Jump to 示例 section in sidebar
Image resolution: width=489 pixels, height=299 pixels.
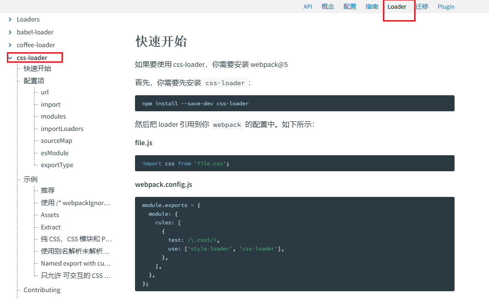[30, 179]
